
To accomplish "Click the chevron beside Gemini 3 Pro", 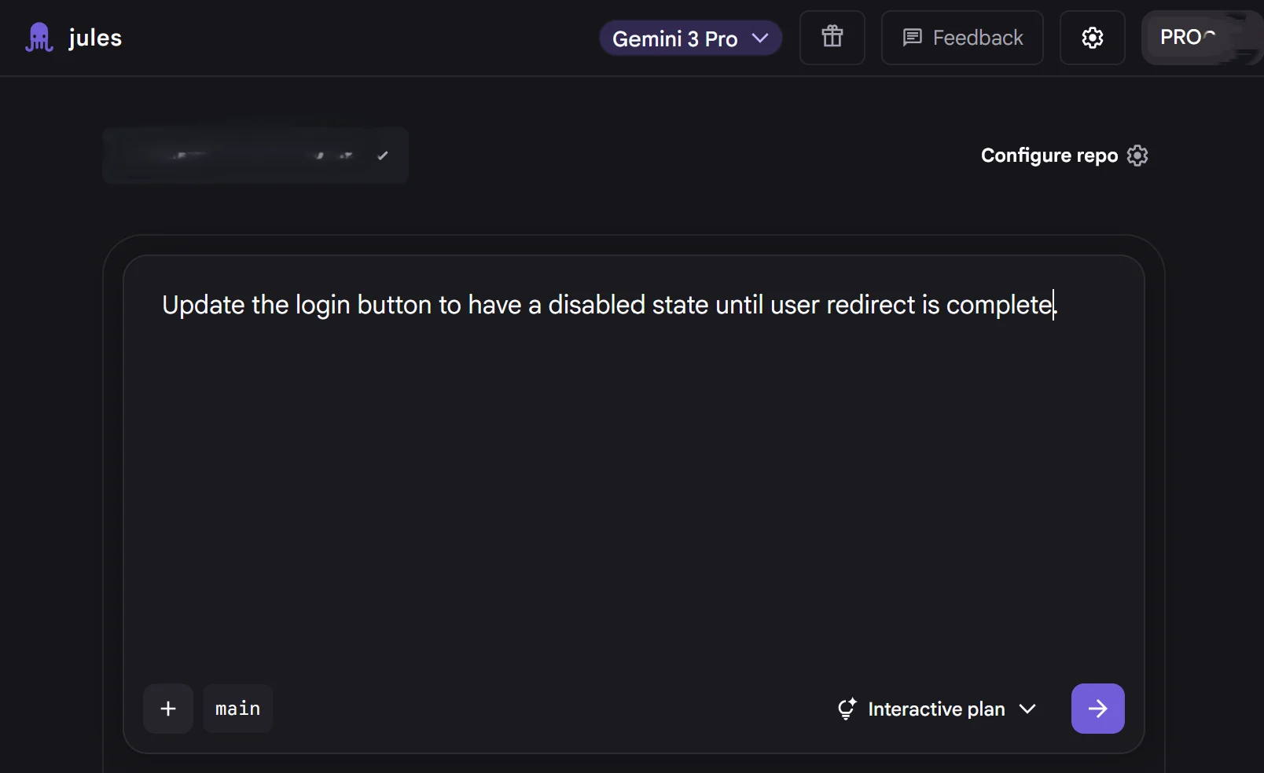I will 760,38.
